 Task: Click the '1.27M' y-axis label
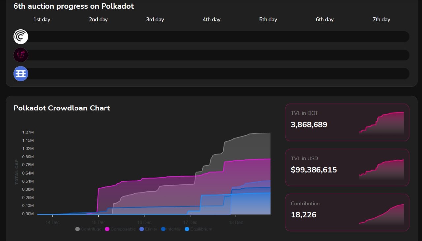pos(28,132)
